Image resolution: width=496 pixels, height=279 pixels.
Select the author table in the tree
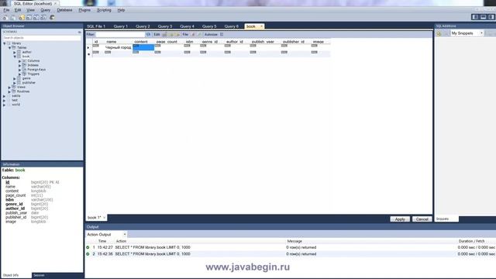pyautogui.click(x=26, y=52)
